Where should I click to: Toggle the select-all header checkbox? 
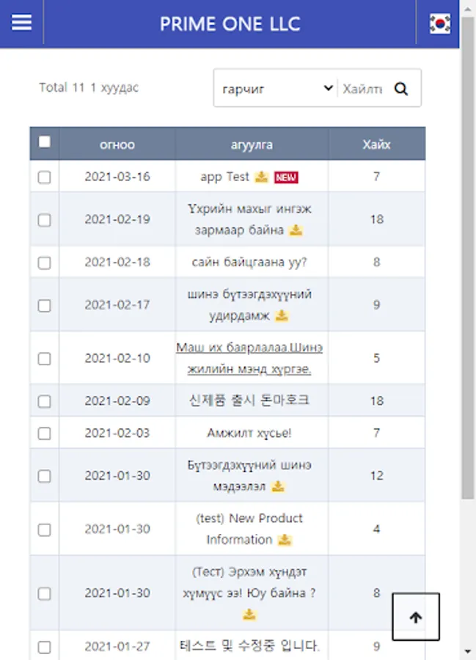click(x=45, y=142)
